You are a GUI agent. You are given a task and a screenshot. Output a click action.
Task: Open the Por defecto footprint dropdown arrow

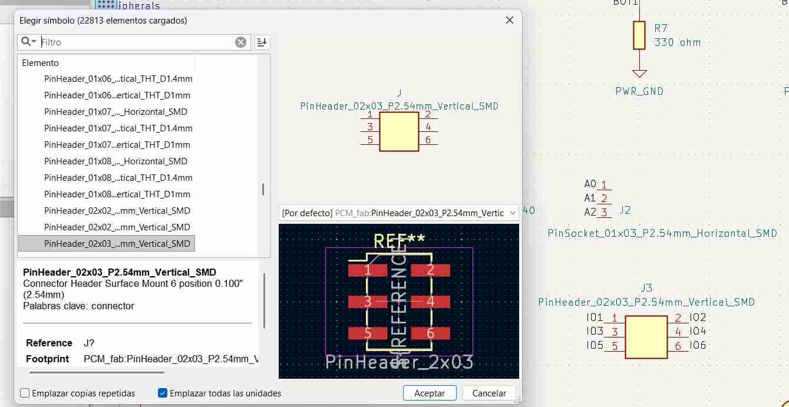[x=512, y=213]
